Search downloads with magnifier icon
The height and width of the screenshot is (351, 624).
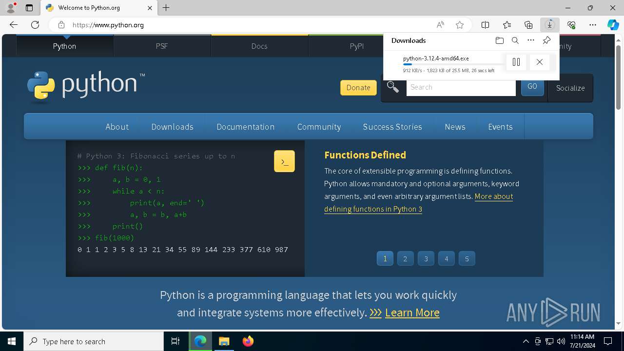pyautogui.click(x=515, y=40)
